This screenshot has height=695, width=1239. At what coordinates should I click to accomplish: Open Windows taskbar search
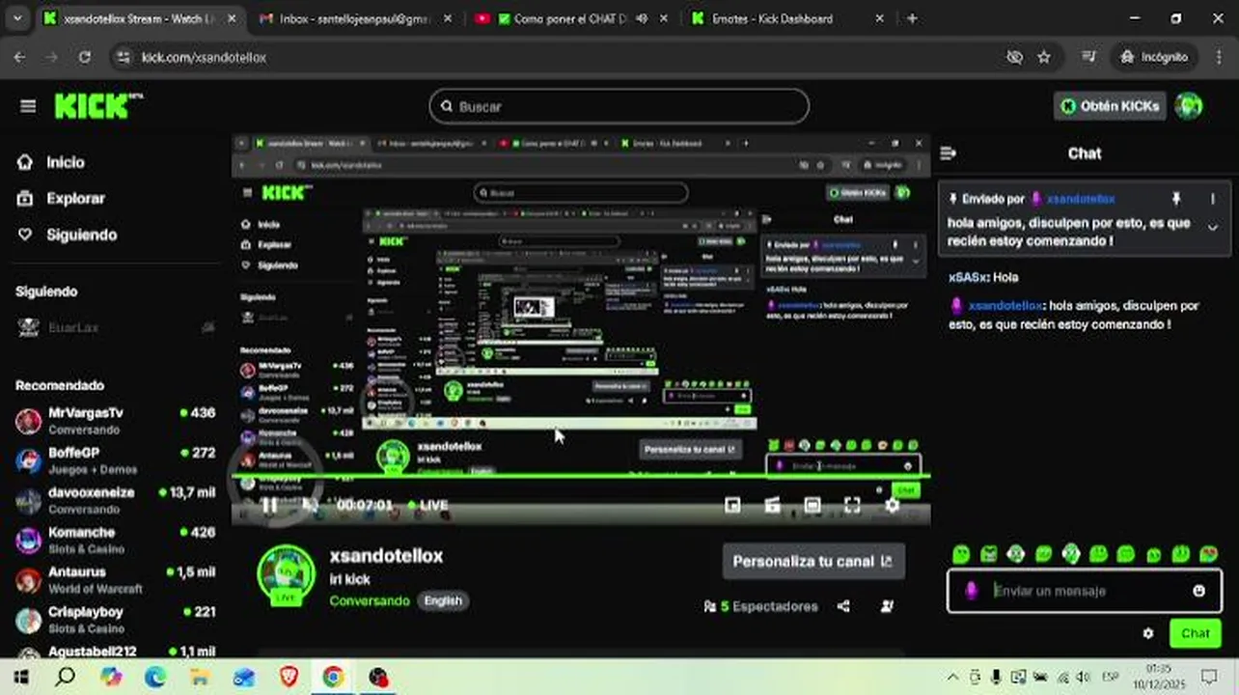(65, 677)
